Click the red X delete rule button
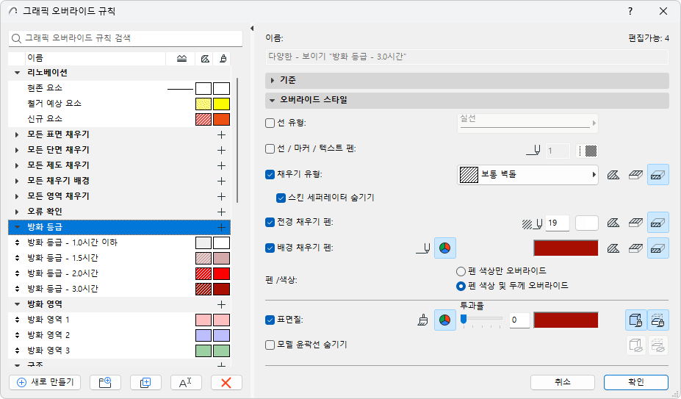Screen dimensions: 681x399 [x=226, y=383]
